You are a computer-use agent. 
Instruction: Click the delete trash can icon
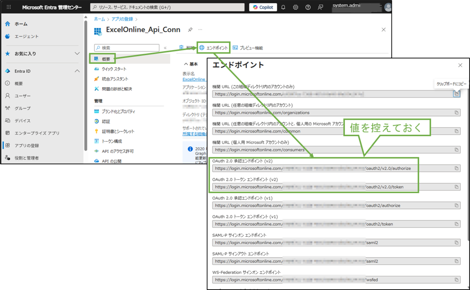coord(181,48)
